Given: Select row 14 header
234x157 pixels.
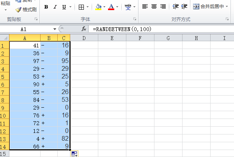Looking at the screenshot, I should coord(4,146).
